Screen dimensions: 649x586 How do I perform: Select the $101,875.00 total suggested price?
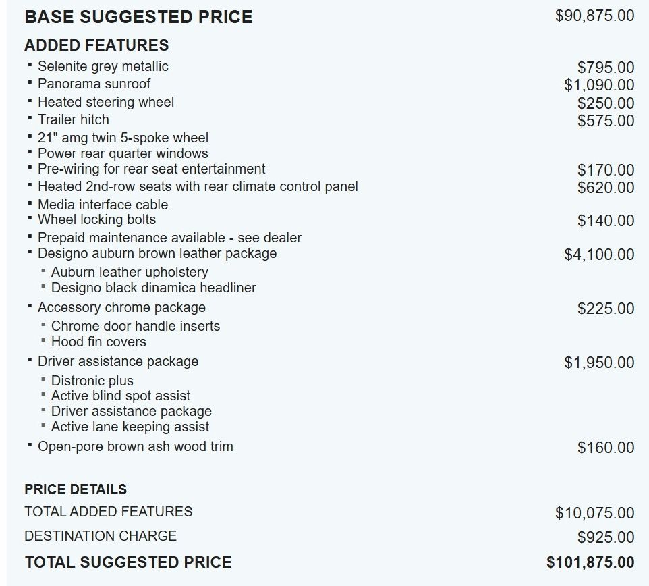[x=590, y=562]
